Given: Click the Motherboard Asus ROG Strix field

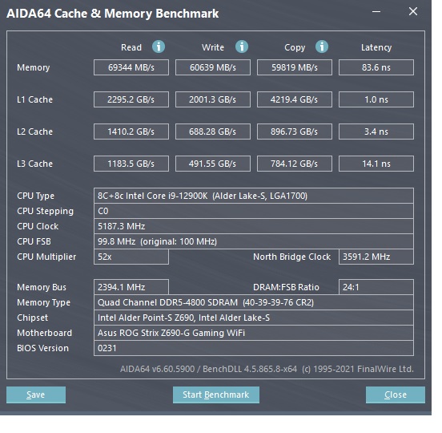Looking at the screenshot, I should [254, 333].
